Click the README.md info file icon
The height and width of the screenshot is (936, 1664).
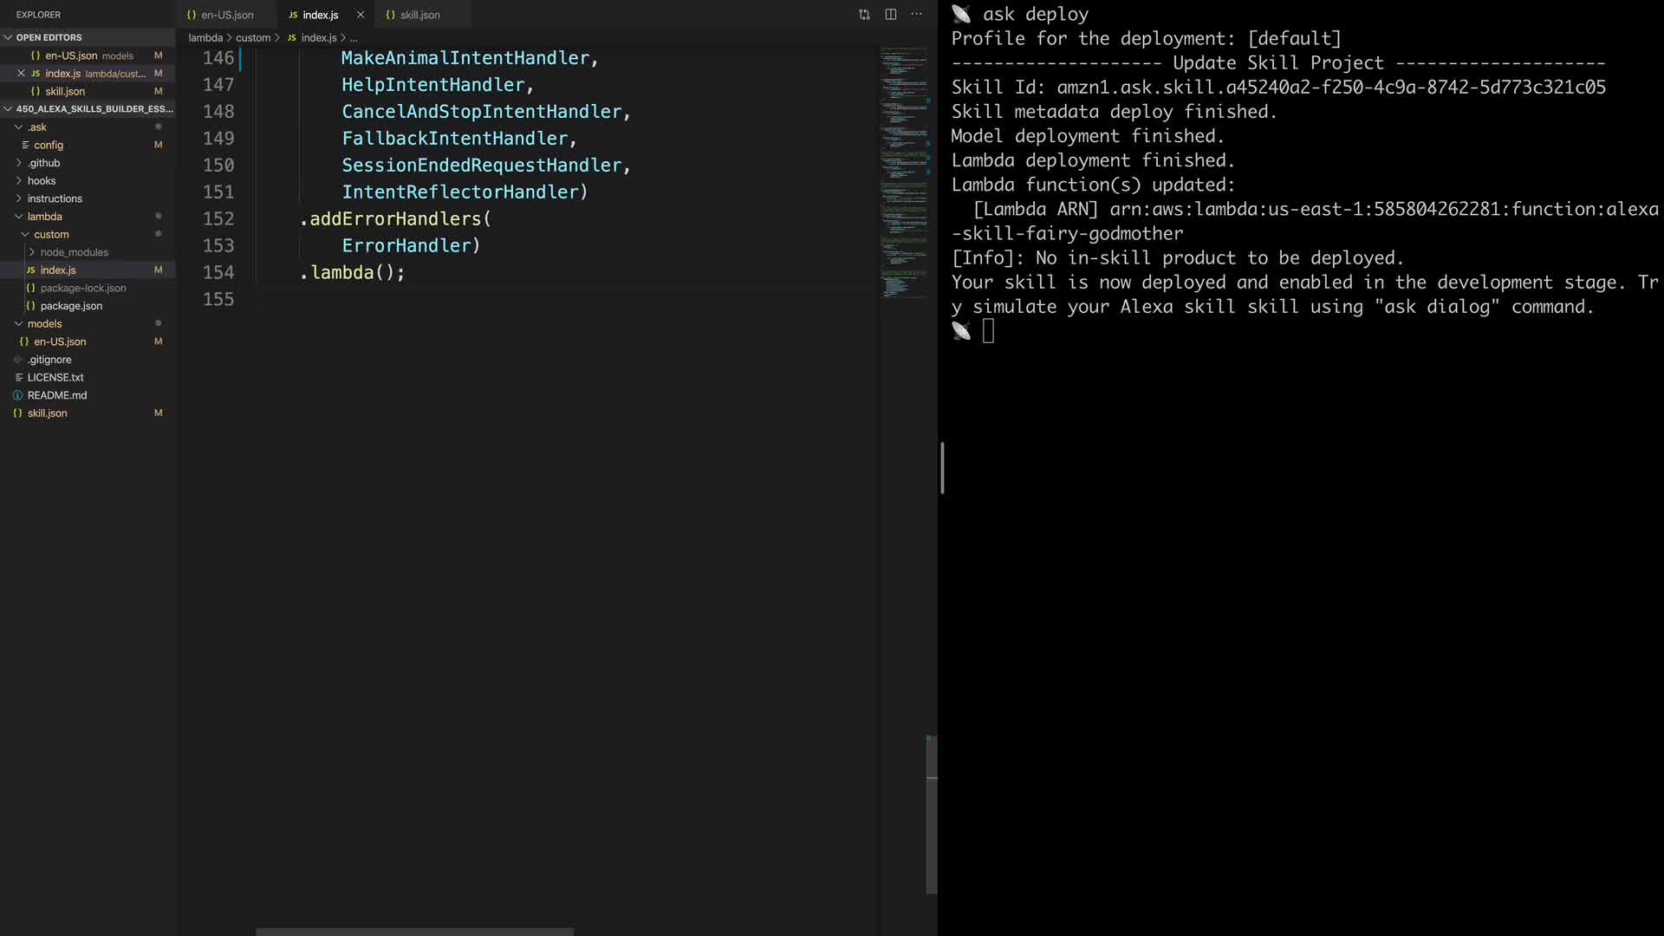click(x=18, y=395)
